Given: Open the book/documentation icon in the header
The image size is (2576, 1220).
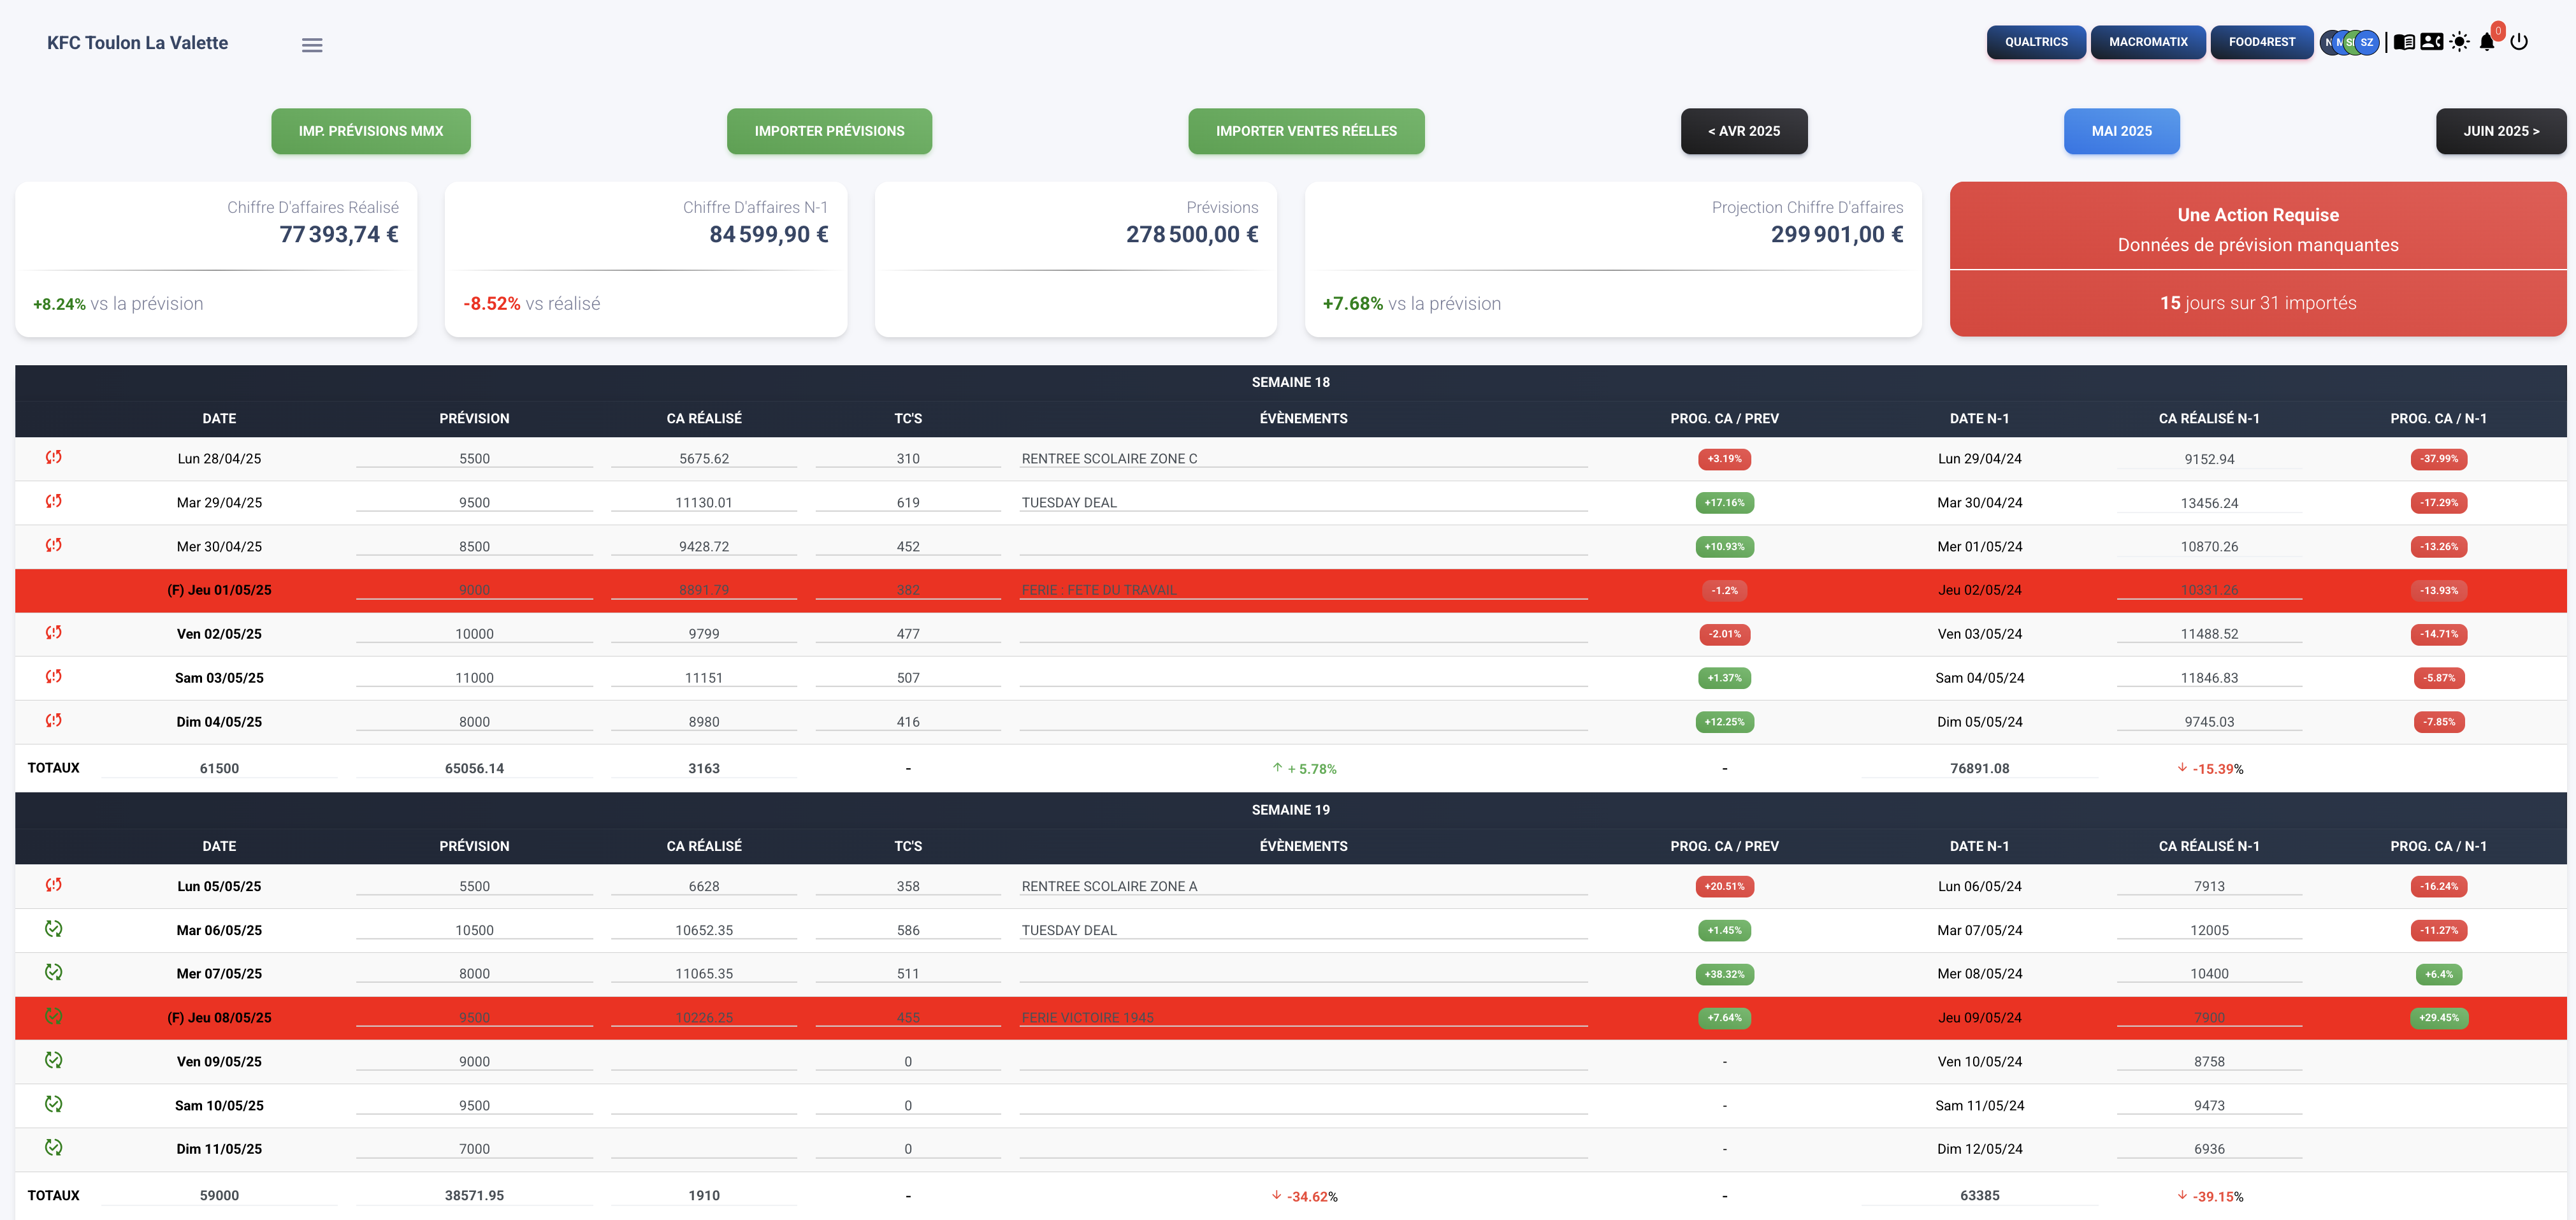Looking at the screenshot, I should 2404,42.
